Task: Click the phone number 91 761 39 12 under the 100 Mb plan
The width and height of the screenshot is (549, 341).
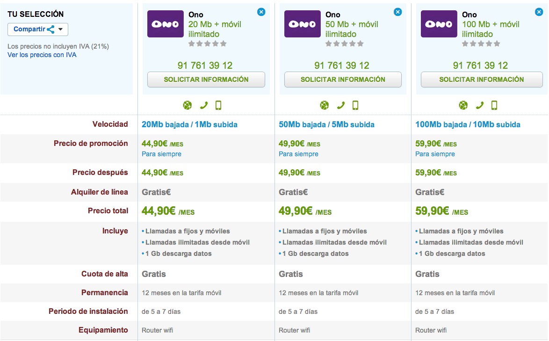Action: click(x=480, y=65)
